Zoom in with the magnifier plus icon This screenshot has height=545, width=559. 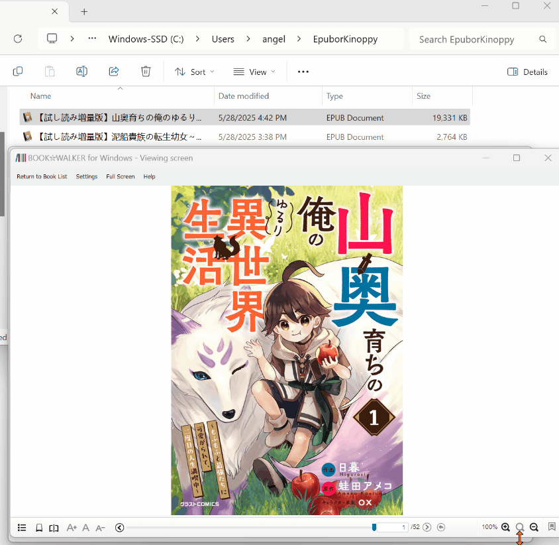(x=505, y=527)
